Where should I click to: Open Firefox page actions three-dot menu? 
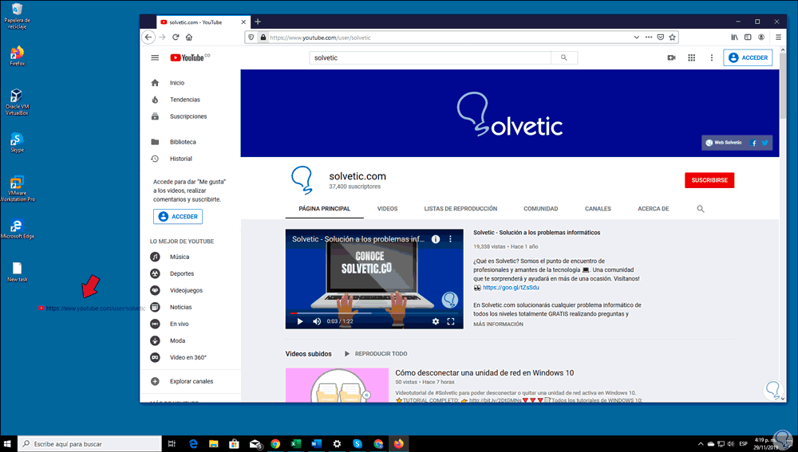coord(648,37)
